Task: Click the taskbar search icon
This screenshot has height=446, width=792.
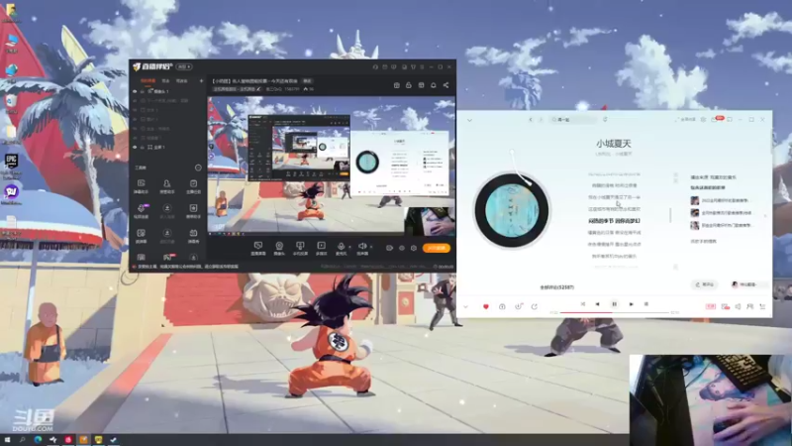Action: 22,440
